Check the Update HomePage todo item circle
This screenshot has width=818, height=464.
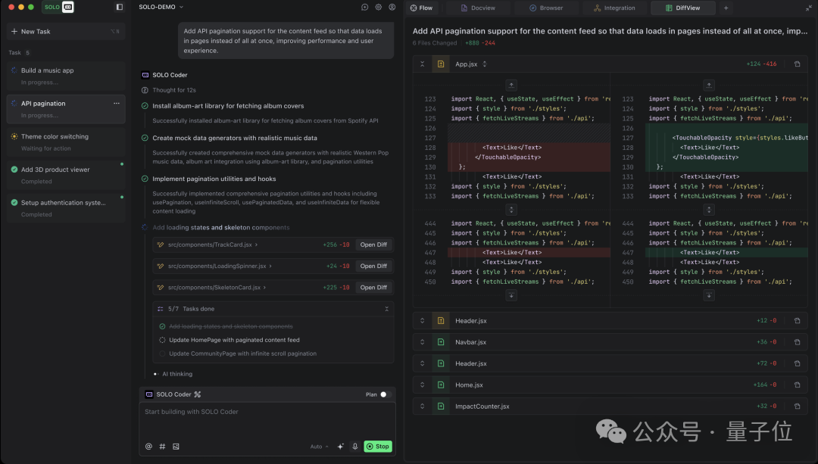coord(162,340)
